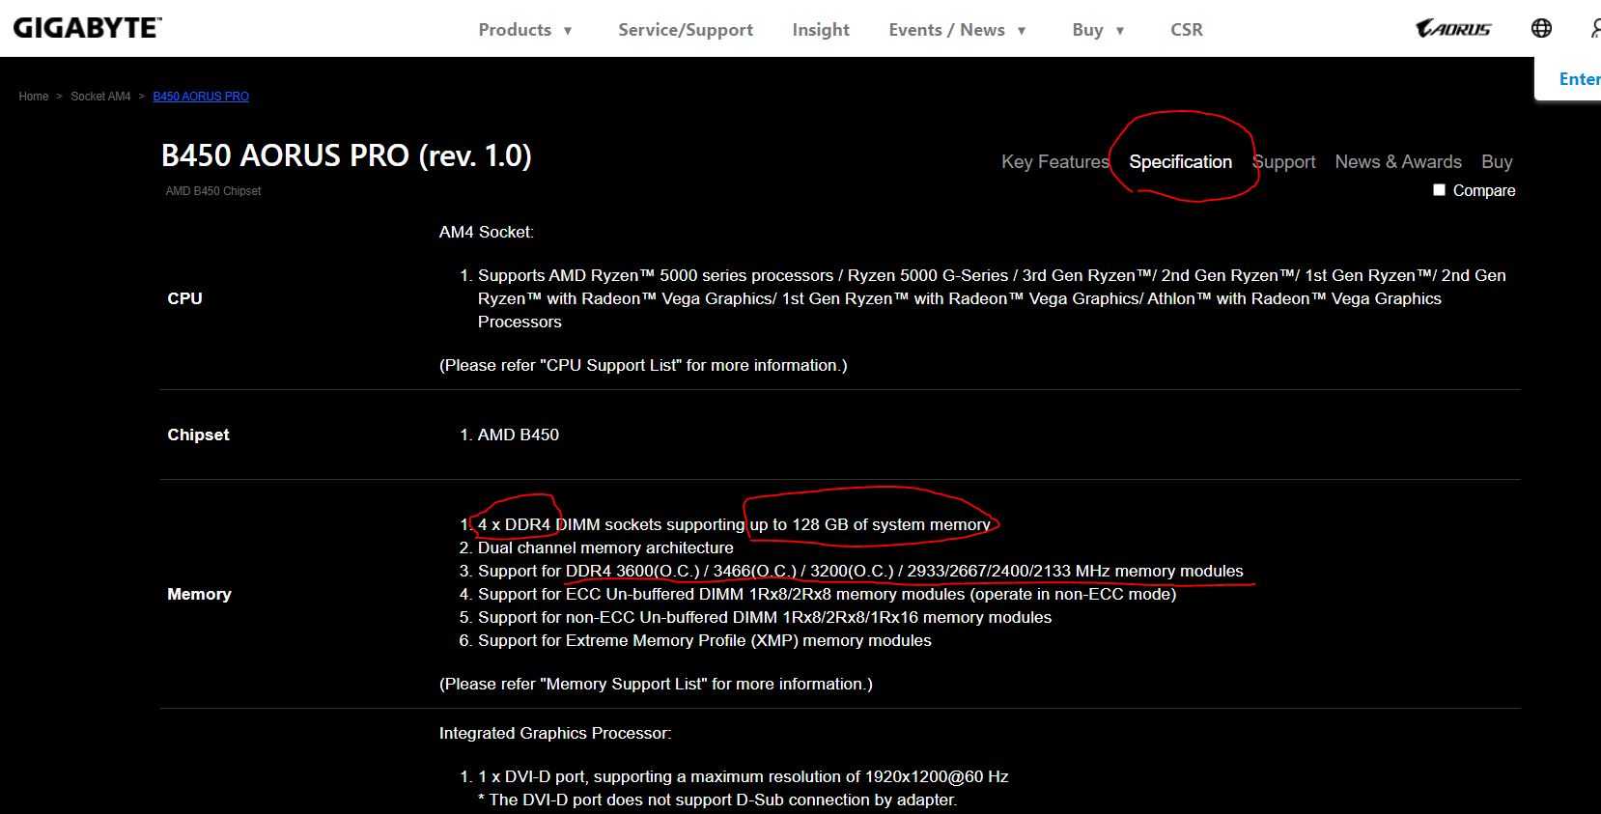Click the blue Enter popup text
Viewport: 1601px width, 814px height.
(x=1579, y=79)
